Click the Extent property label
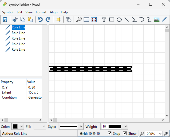 (6, 92)
